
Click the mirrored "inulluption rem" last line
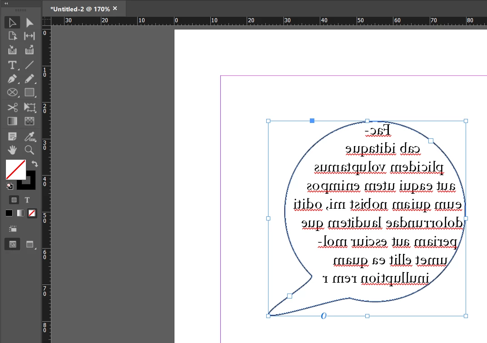click(x=381, y=279)
